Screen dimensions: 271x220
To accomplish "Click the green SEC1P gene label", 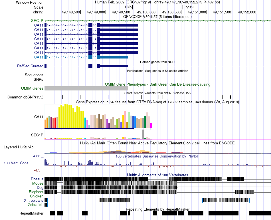I will click(37, 21).
